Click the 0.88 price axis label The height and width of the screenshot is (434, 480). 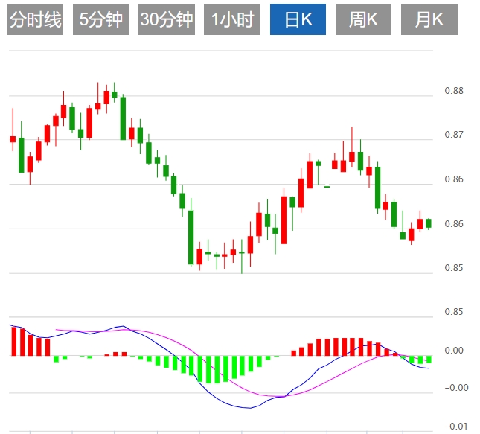click(x=454, y=91)
